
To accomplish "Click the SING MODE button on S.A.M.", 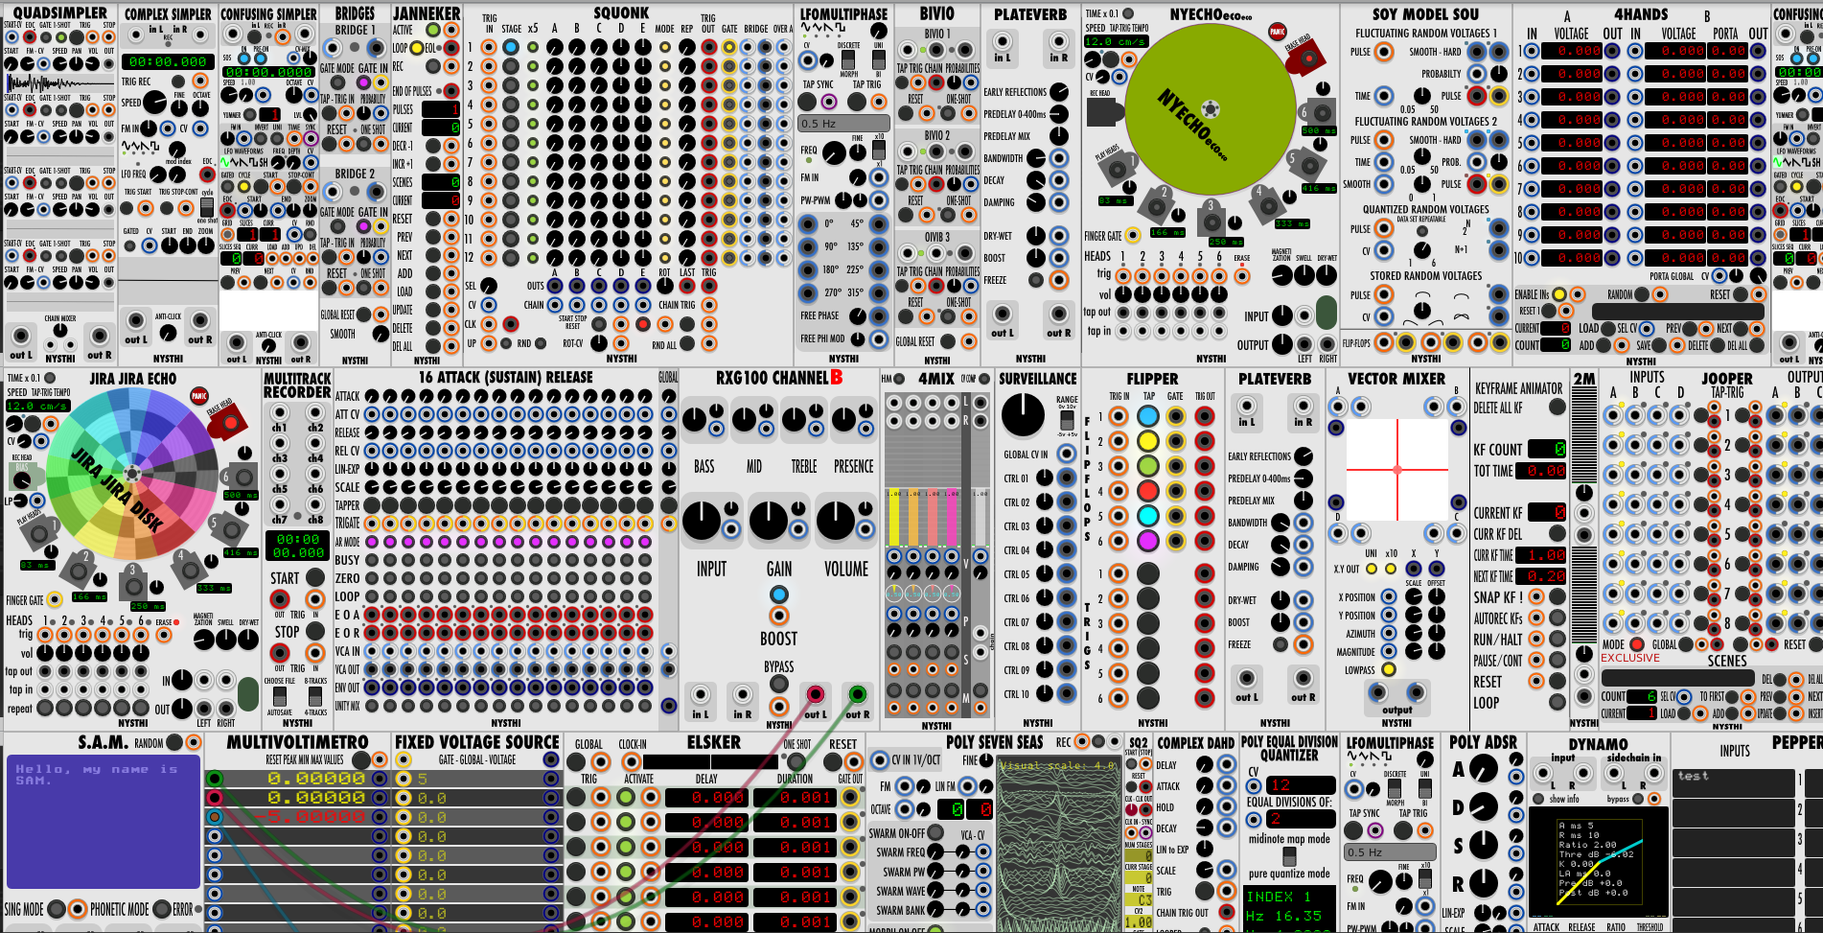I will (57, 909).
